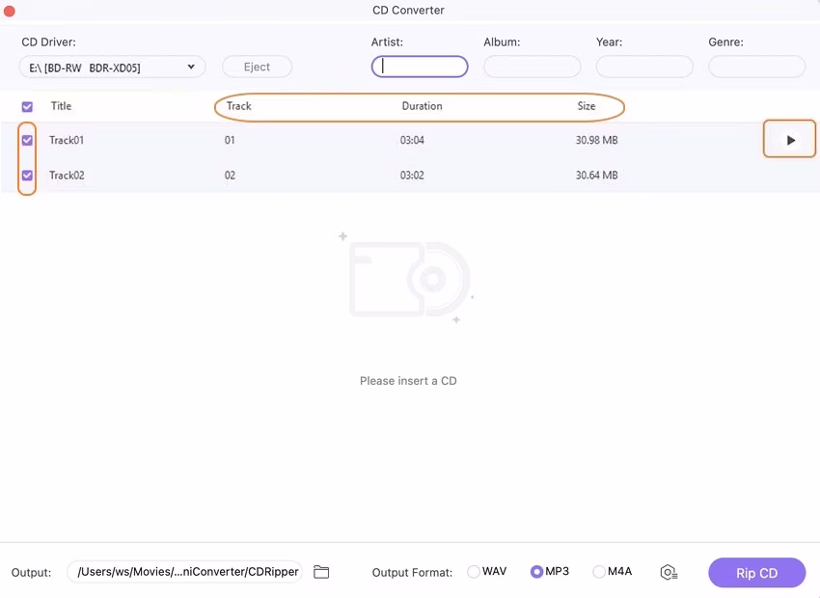Select MP3 output format
Screen dimensions: 820x598
[x=536, y=572]
